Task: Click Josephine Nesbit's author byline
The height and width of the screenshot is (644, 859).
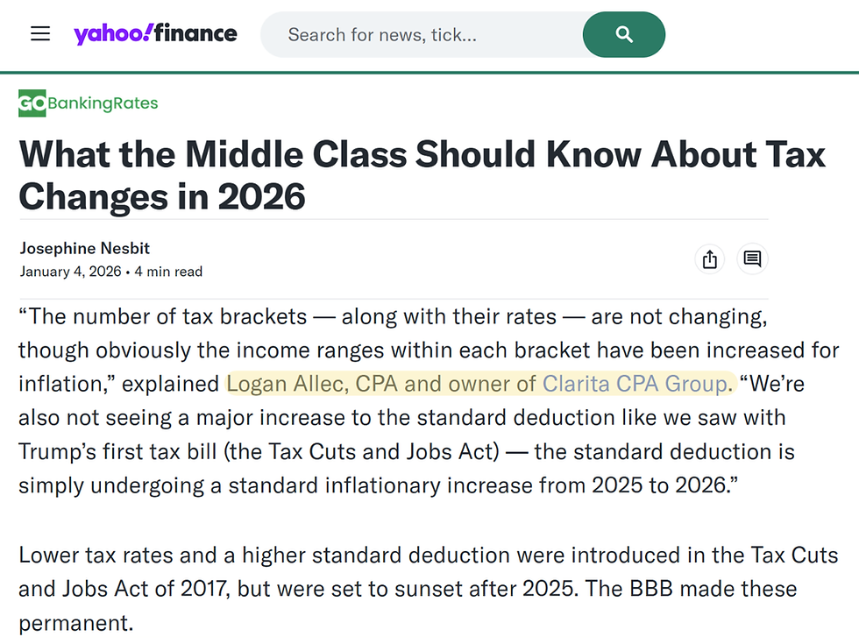Action: pyautogui.click(x=84, y=248)
